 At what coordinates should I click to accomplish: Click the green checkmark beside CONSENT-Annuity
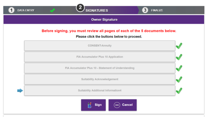click(x=179, y=46)
